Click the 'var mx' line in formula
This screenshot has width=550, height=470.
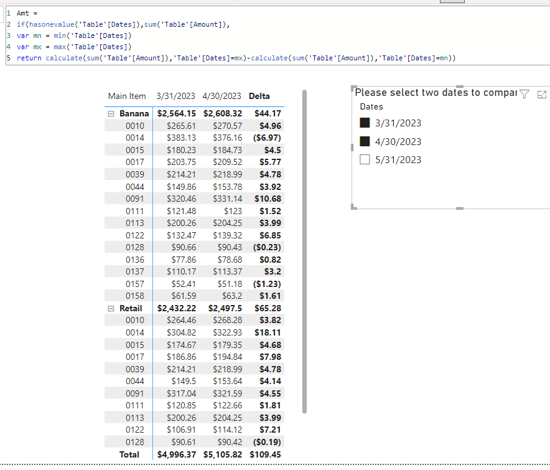pos(74,47)
